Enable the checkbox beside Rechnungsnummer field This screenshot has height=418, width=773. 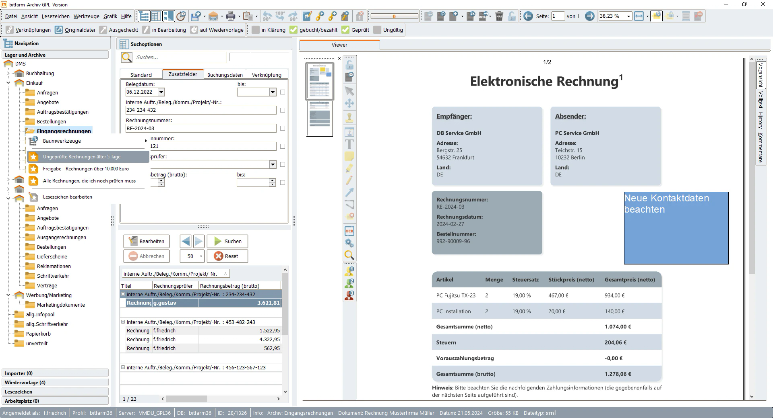click(283, 128)
